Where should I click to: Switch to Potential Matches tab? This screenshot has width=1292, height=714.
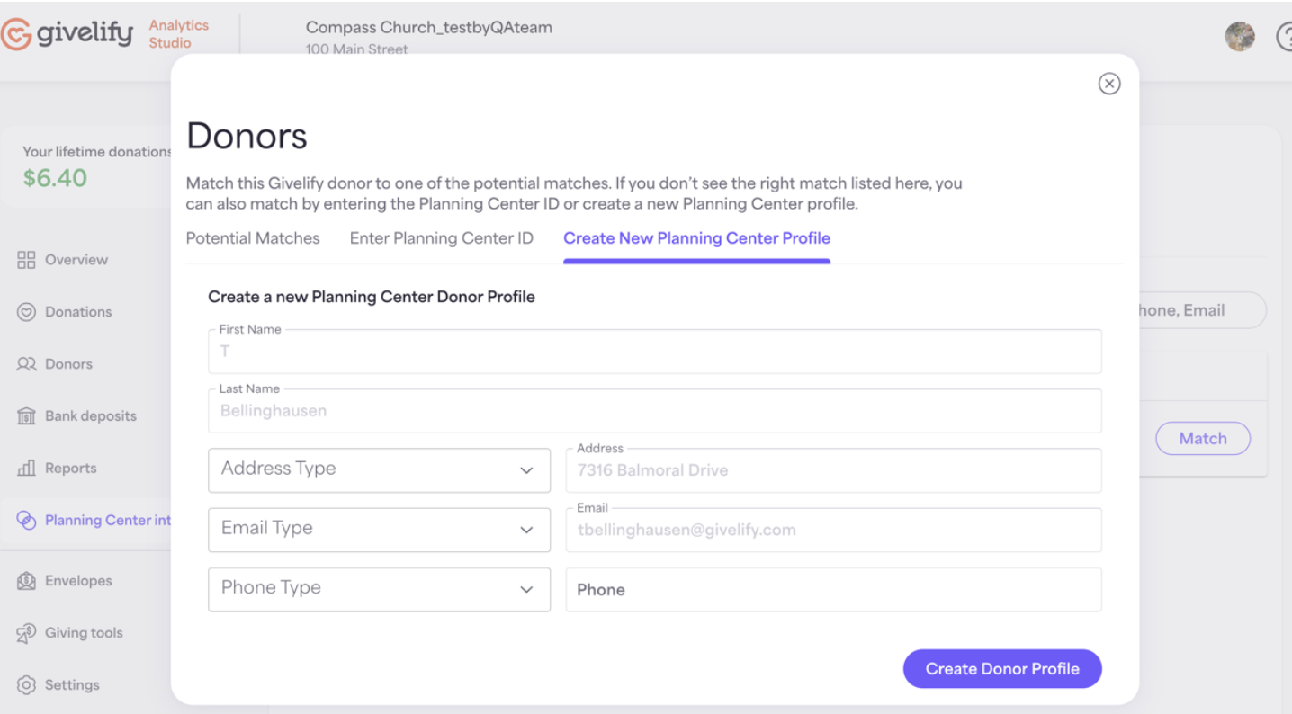click(253, 238)
